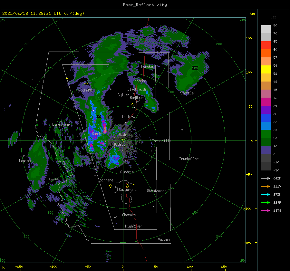Pick the light gray 70-80 dBZ swatch

(x=266, y=29)
